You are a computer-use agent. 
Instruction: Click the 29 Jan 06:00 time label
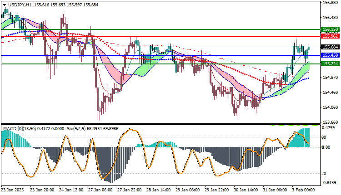[x=188, y=190]
